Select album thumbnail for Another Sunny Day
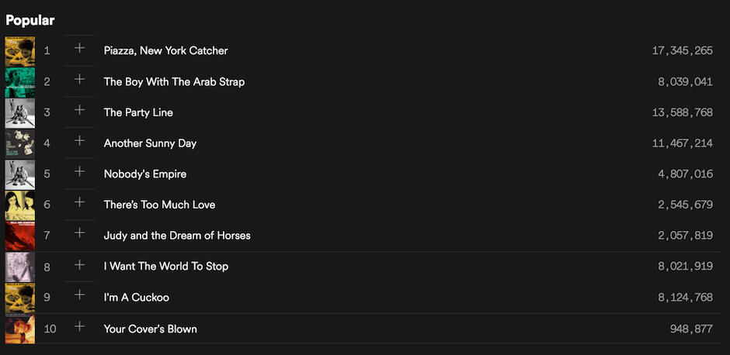730x355 pixels. (x=19, y=143)
